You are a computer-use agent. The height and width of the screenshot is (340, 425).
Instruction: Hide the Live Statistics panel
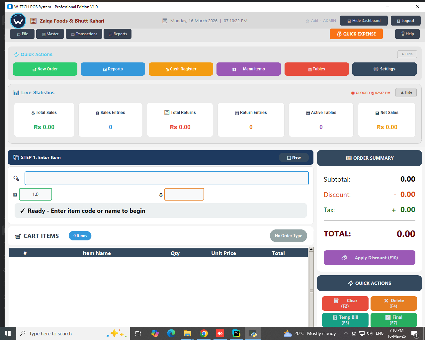(406, 93)
